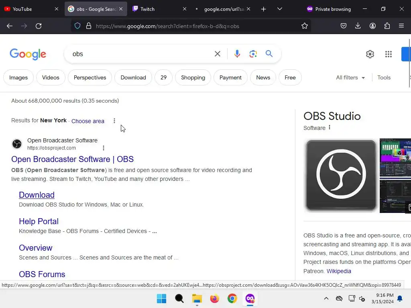
Task: Filter results by Videos
Action: 51,77
